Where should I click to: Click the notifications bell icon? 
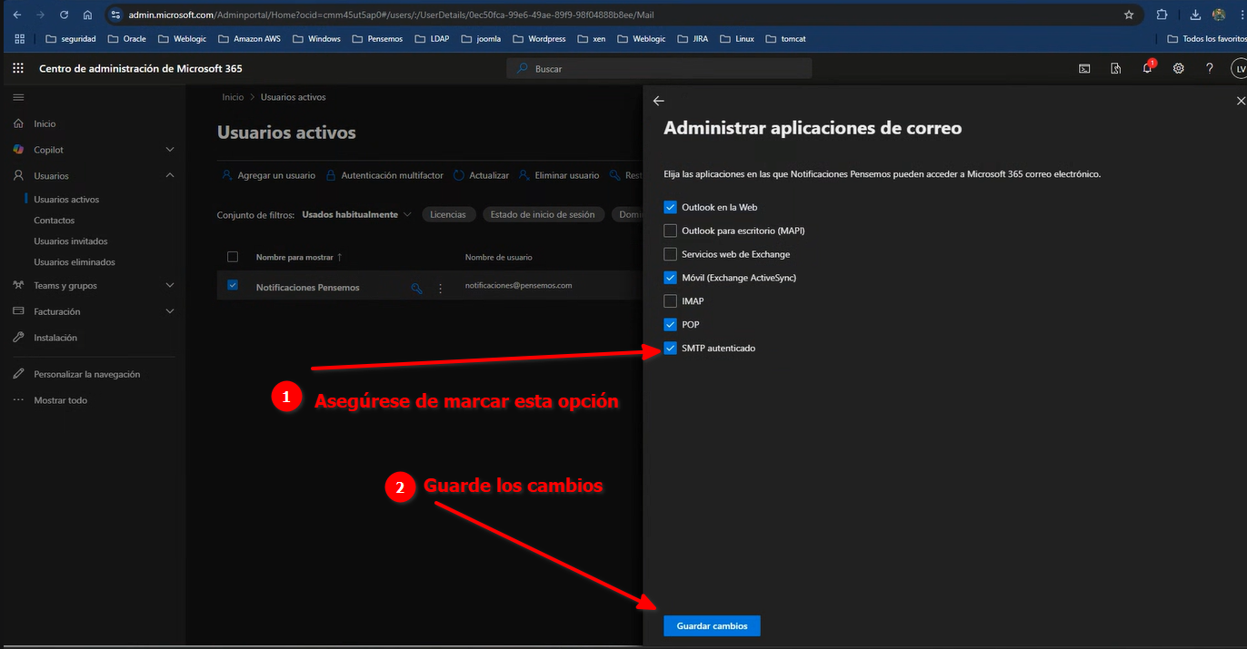[1147, 68]
